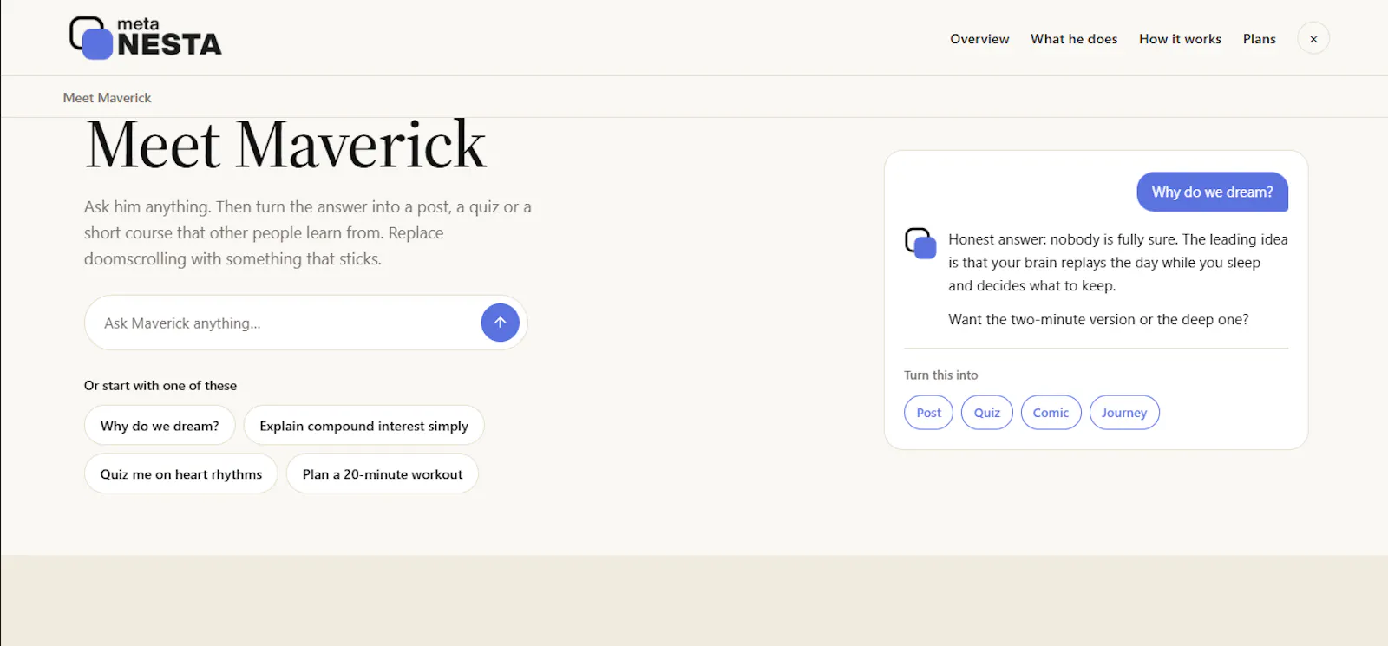Click the large Meet Maverick heading
Image resolution: width=1388 pixels, height=646 pixels.
pos(285,145)
